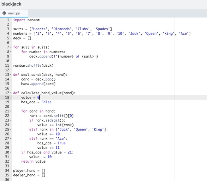Collapse the elif rank == 'Ace' fold at line 27
Screen dimensions: 207x181
point(11,139)
